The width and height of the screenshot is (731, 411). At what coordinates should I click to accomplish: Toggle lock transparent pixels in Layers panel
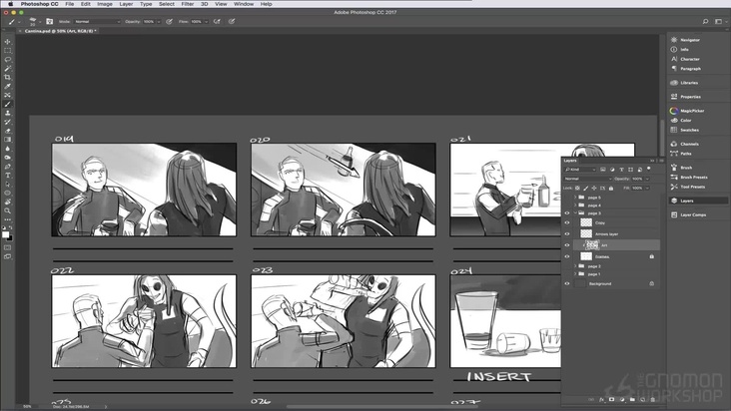tap(577, 189)
